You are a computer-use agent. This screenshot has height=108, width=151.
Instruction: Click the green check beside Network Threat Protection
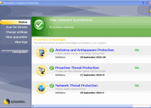52,85
